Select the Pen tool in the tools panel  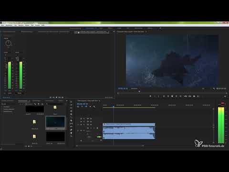[x=71, y=129]
